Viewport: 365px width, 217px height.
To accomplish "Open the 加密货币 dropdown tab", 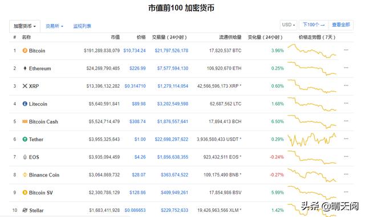I will tap(25, 26).
